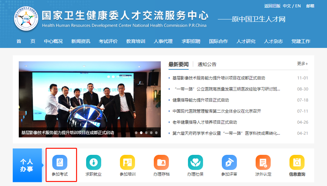Screen dimensions: 327x186
Task: Open the 办理存档 archive icon
Action: [161, 163]
